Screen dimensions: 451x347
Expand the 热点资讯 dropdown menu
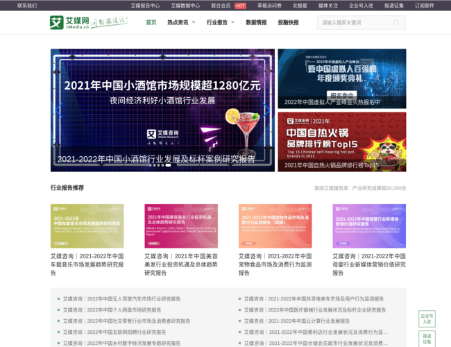pyautogui.click(x=180, y=22)
